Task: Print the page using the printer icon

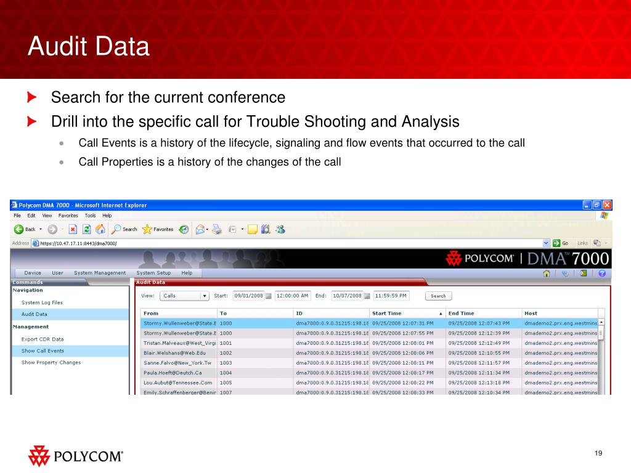Action: [217, 229]
